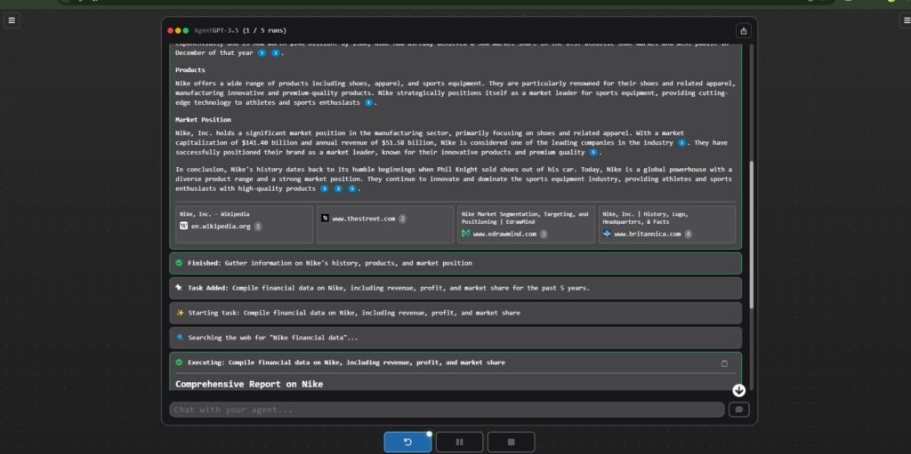Pause the running agent
The height and width of the screenshot is (454, 911).
pos(459,442)
